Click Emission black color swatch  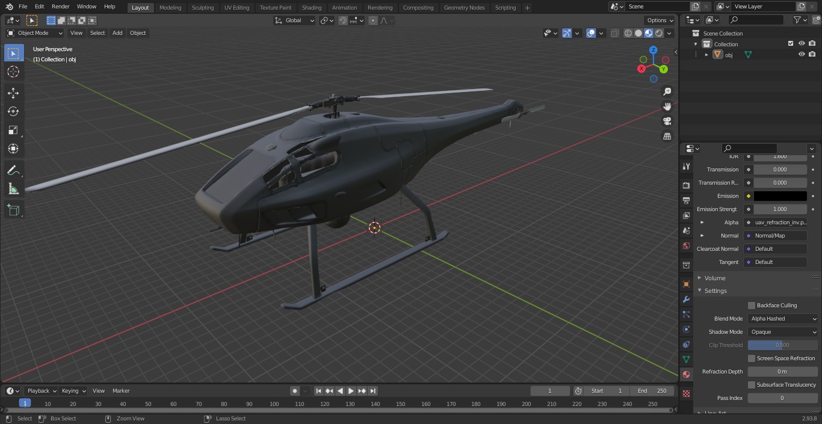click(x=780, y=196)
